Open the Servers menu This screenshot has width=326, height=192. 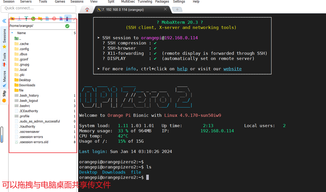coord(26,2)
